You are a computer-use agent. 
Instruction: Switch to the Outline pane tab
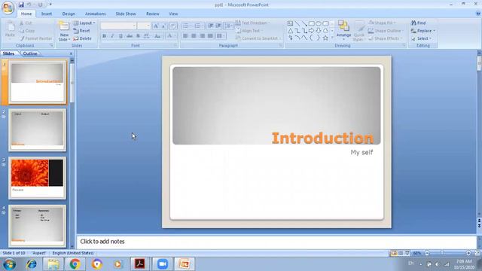click(x=30, y=53)
